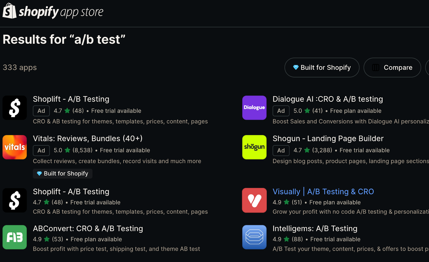The height and width of the screenshot is (262, 429).
Task: Click the Ad badge next to Shoplift rating
Action: (41, 111)
